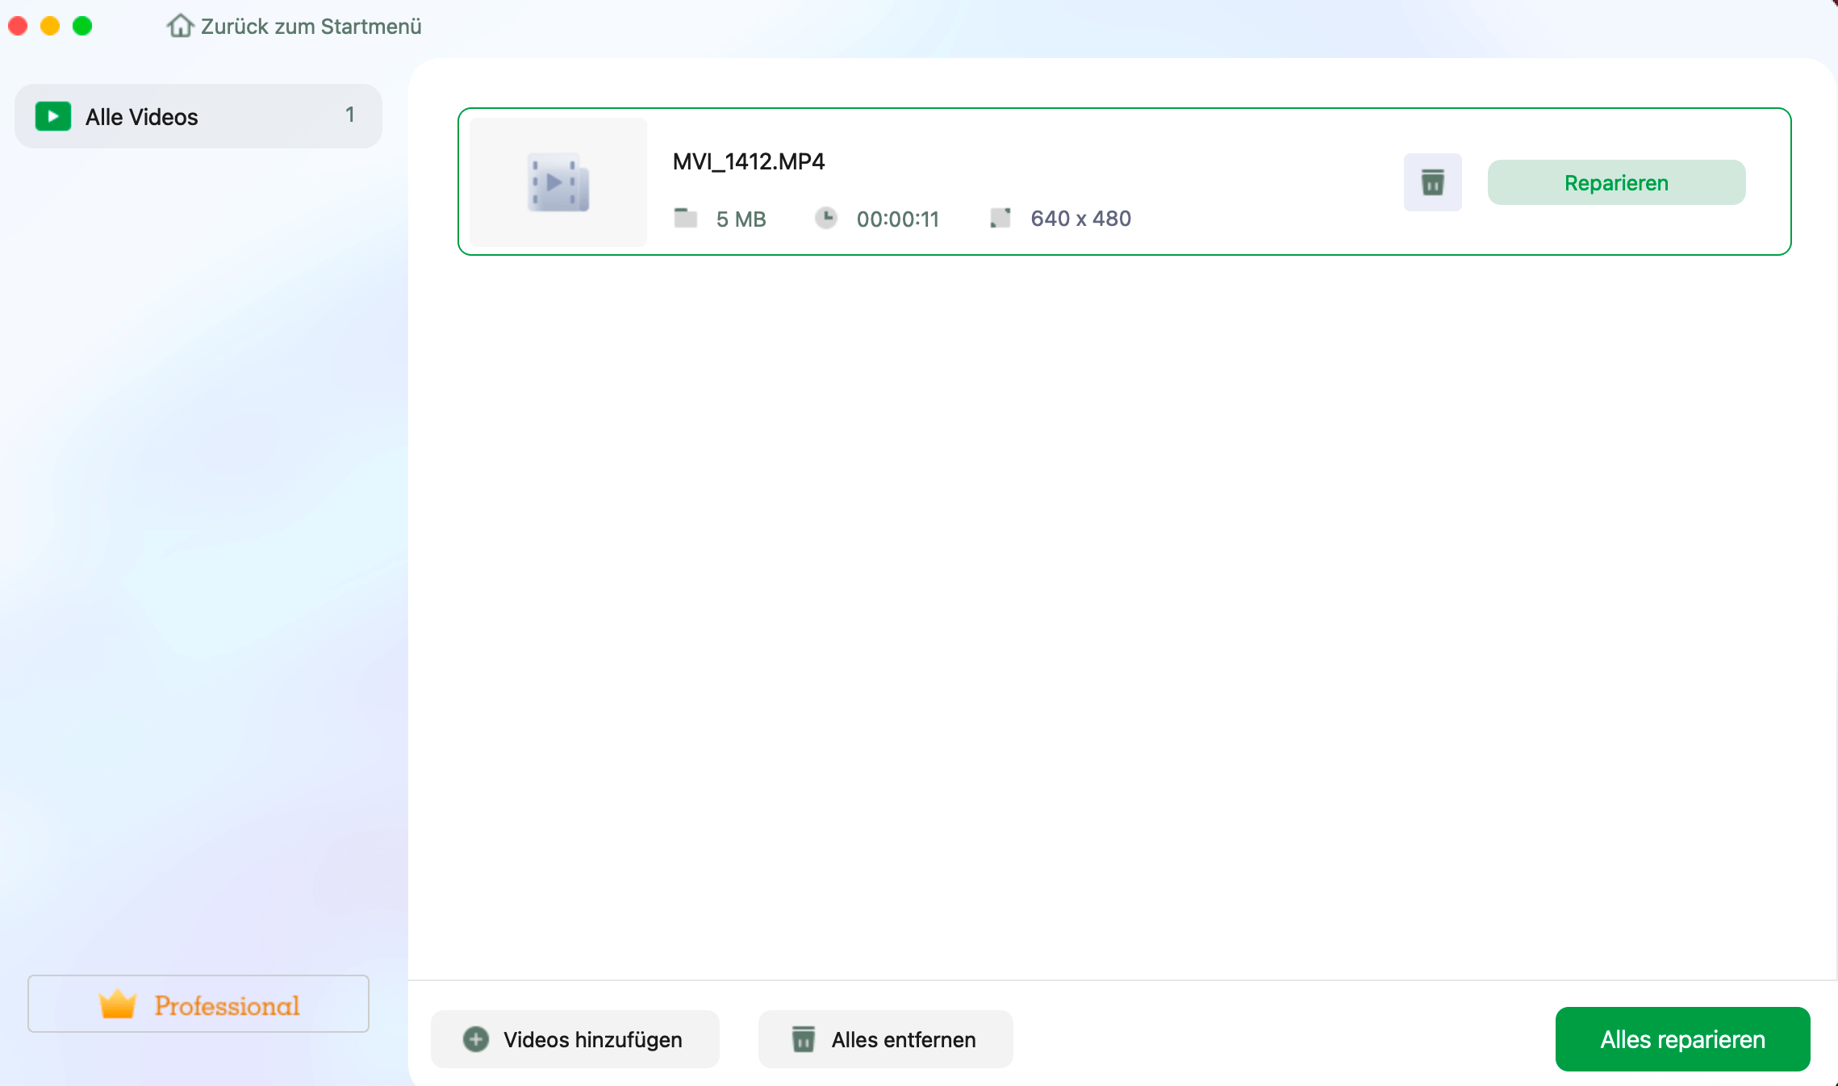Screen dimensions: 1838x1086
Task: Start repair with Alles reparieren
Action: (1683, 1039)
